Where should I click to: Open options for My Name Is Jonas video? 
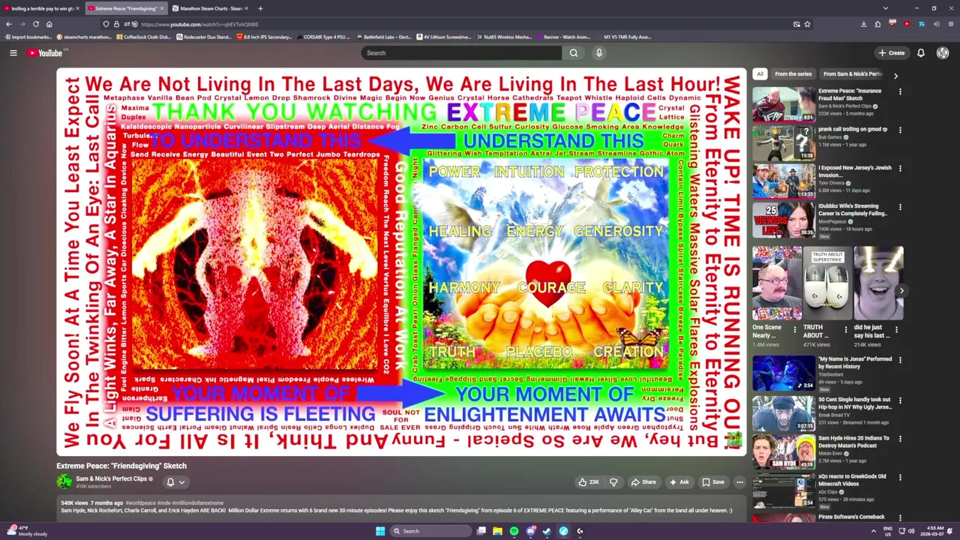point(900,360)
